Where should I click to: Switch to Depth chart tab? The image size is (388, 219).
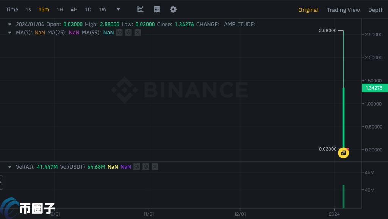tap(375, 10)
